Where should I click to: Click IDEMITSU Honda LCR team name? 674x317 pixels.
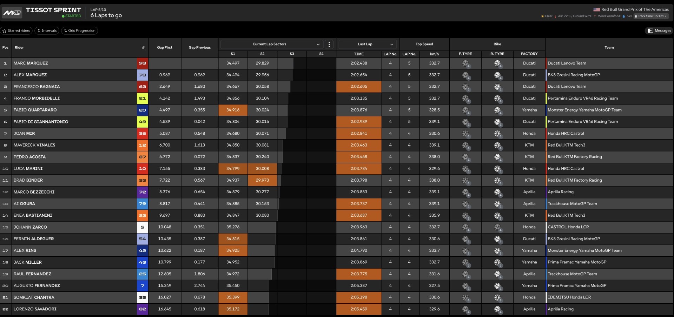(x=569, y=297)
